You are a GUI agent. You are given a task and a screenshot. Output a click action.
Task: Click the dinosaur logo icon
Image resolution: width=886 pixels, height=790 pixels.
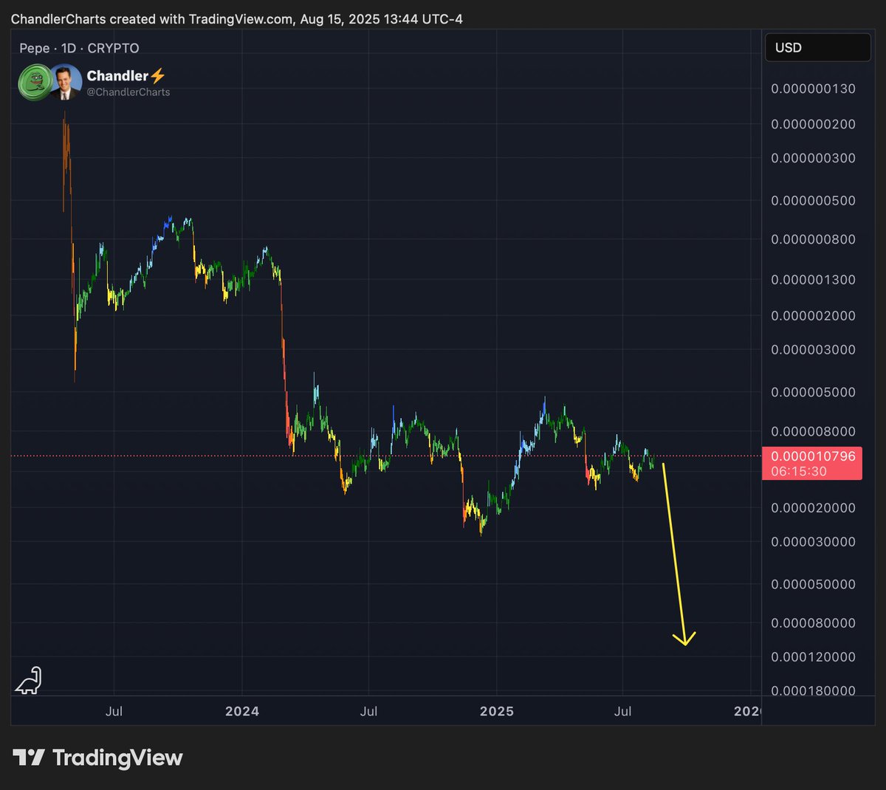[29, 680]
